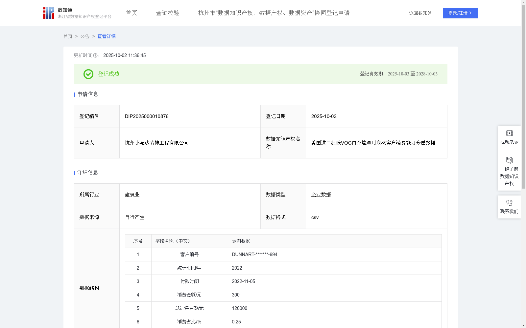Click the csv data format value
The width and height of the screenshot is (526, 328).
(x=315, y=217)
